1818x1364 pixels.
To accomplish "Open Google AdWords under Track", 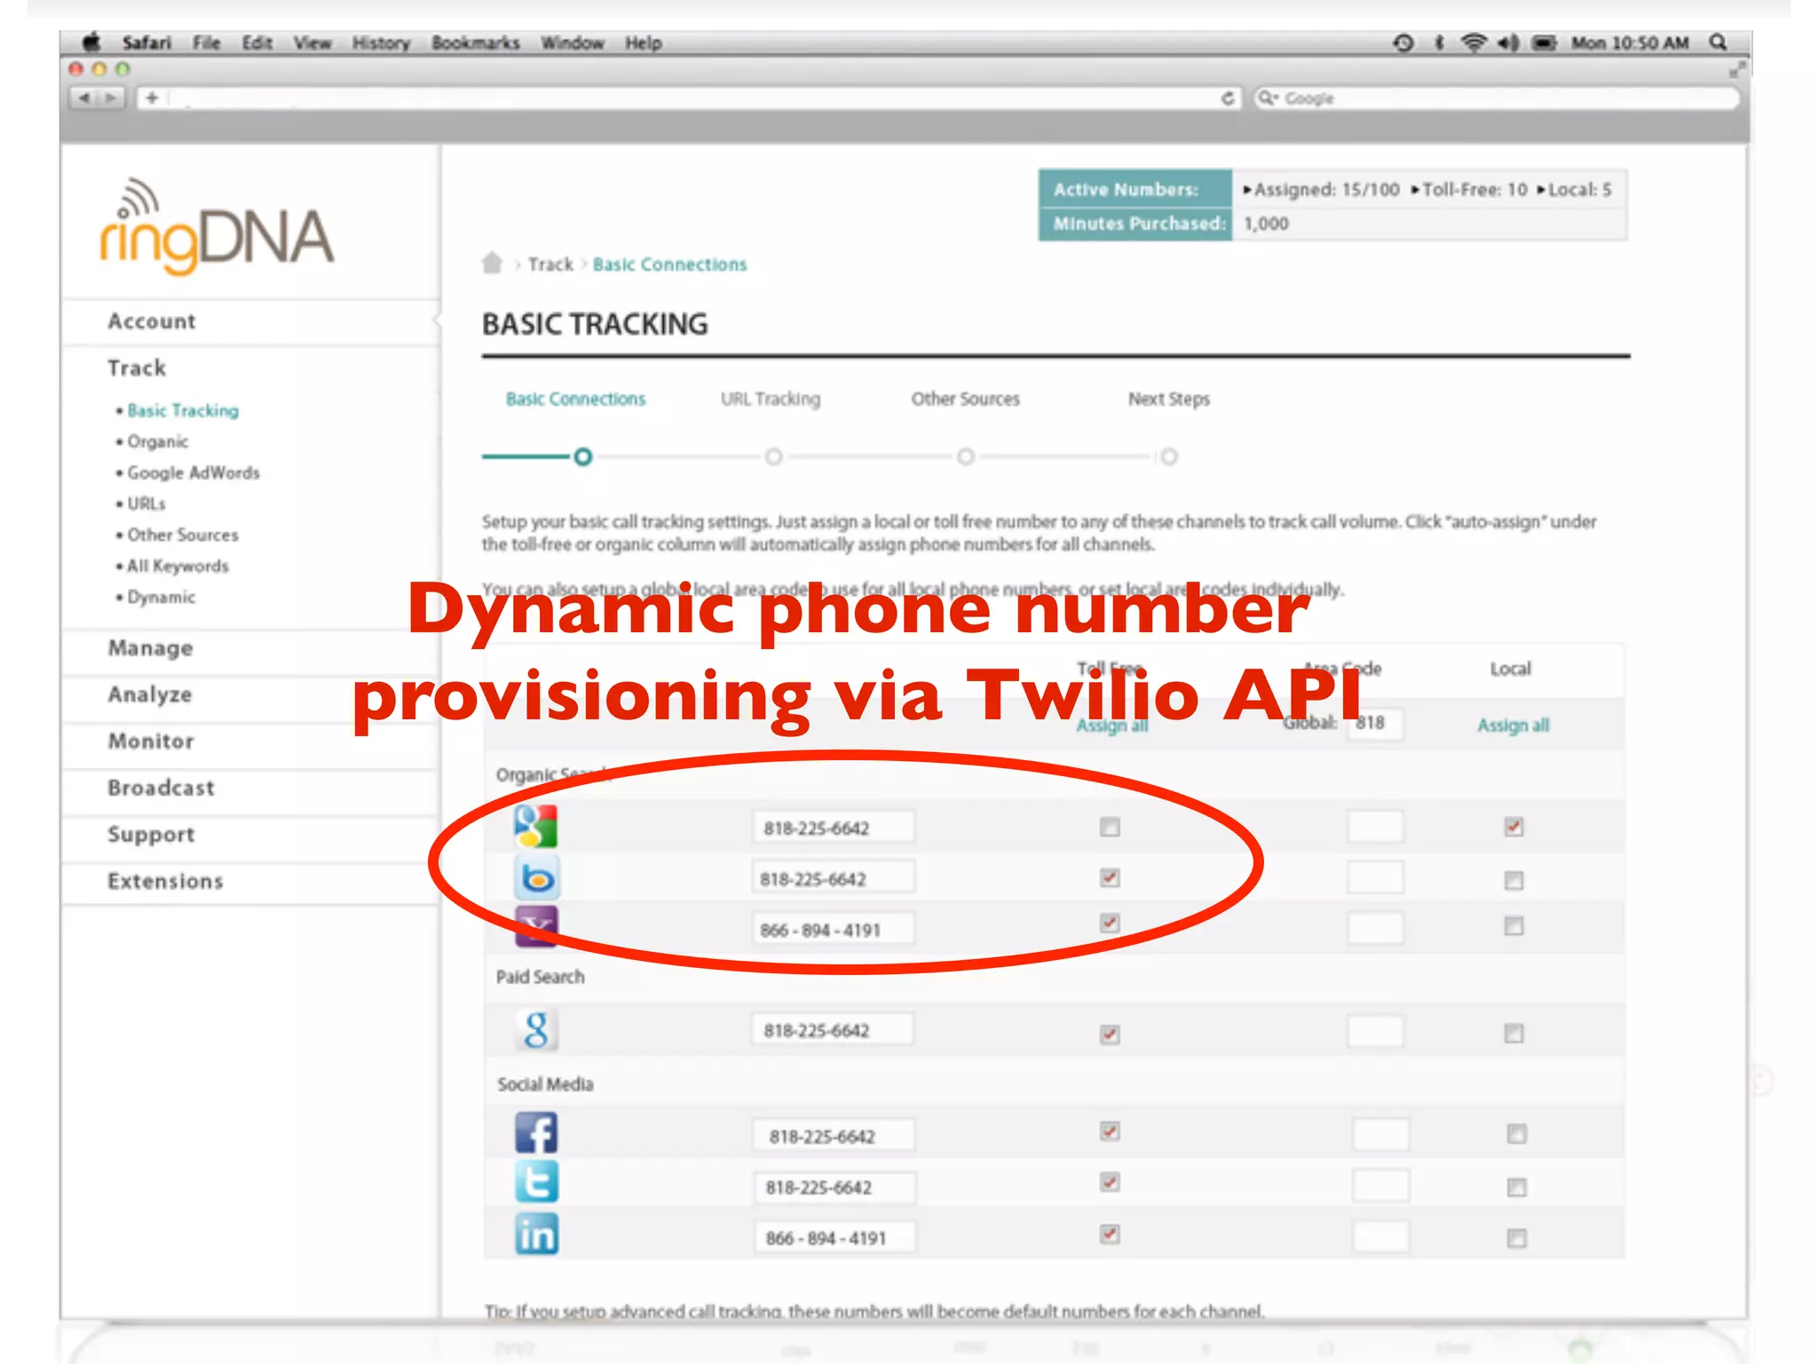I will [x=194, y=472].
